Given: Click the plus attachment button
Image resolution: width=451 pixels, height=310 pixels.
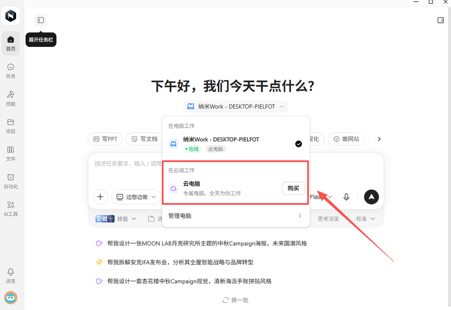Looking at the screenshot, I should (100, 197).
